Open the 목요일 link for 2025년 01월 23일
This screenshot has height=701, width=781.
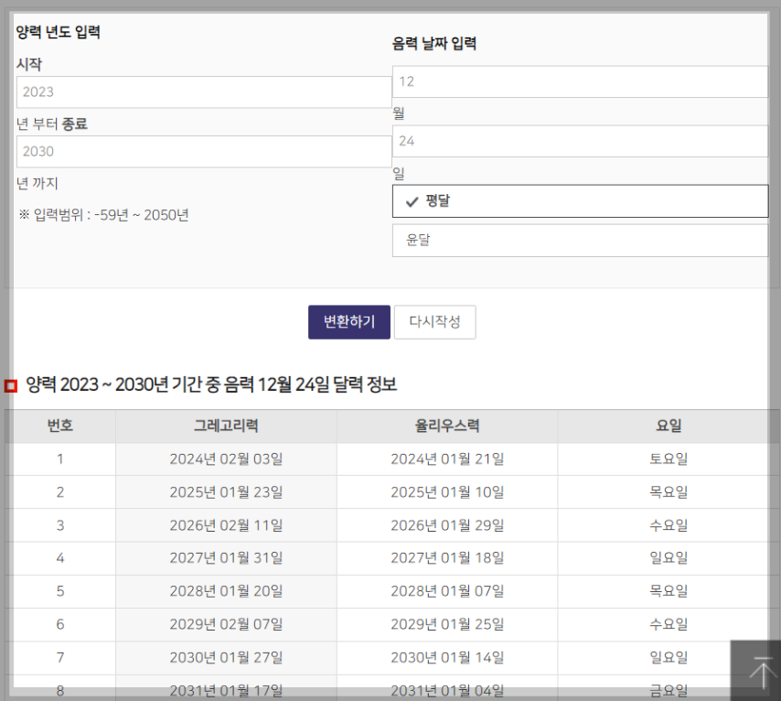(x=669, y=492)
